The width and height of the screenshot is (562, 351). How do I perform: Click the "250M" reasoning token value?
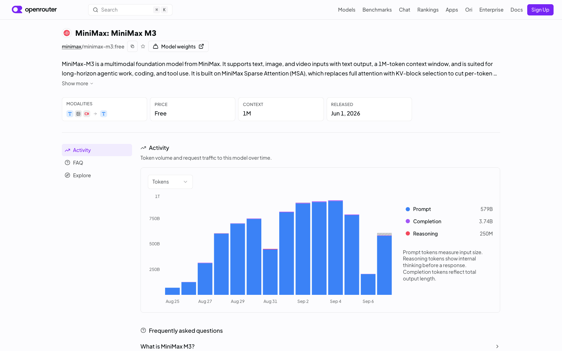coord(486,234)
